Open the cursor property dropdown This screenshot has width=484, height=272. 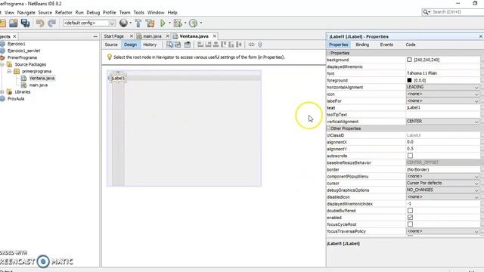click(442, 183)
